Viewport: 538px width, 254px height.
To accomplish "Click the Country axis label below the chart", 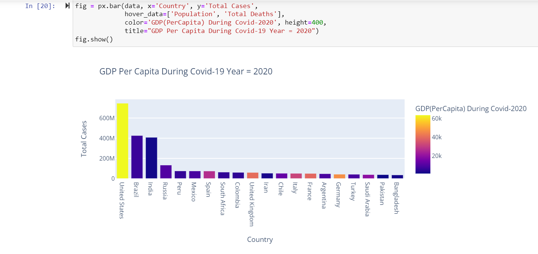I will click(x=260, y=239).
